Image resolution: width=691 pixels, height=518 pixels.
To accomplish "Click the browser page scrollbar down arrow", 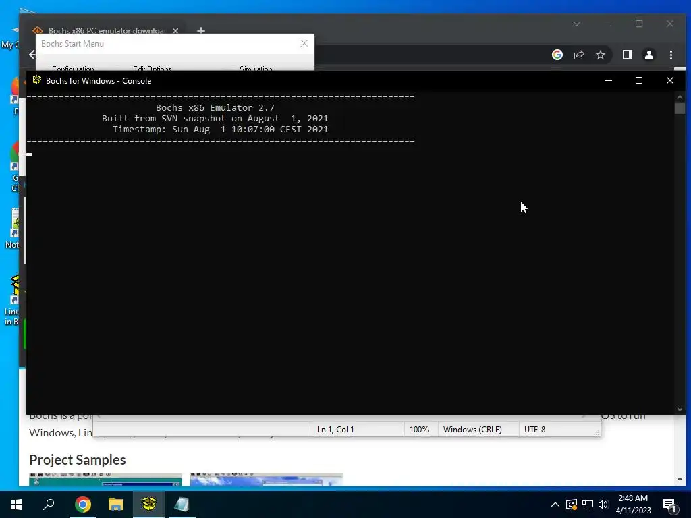I will coord(680,480).
